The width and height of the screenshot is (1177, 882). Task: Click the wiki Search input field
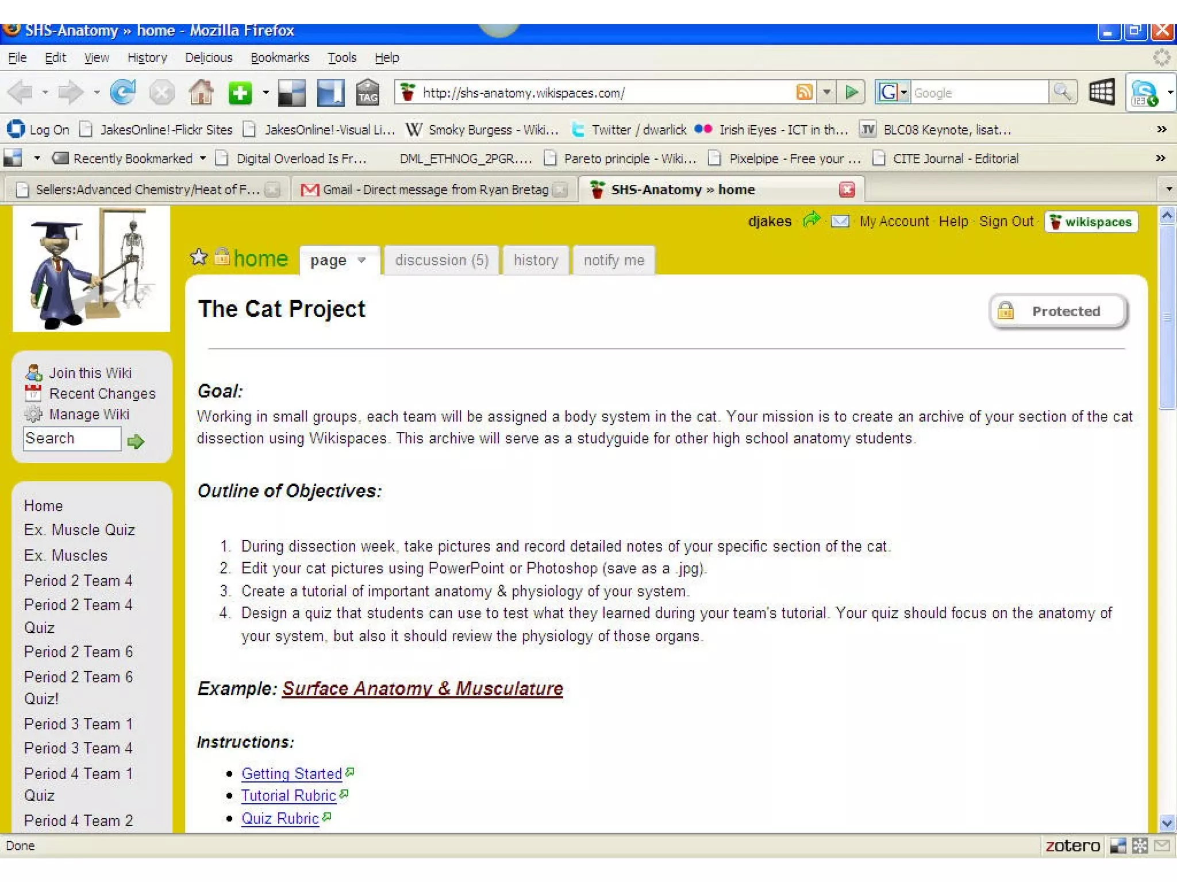click(72, 439)
